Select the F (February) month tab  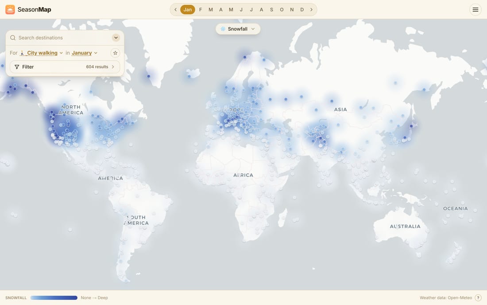(x=200, y=10)
